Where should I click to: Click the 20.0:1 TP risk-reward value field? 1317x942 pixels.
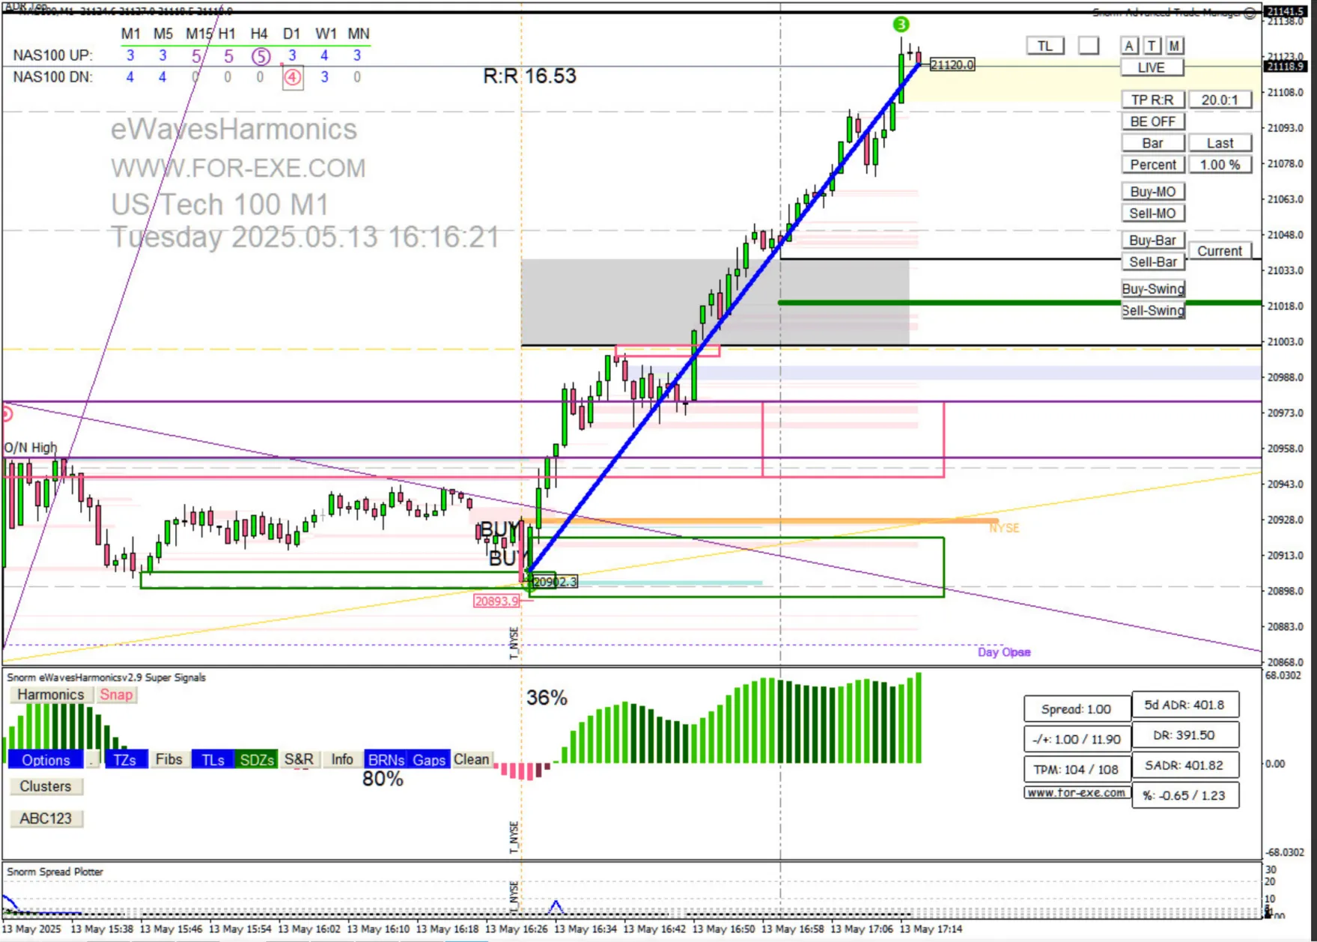(1220, 99)
